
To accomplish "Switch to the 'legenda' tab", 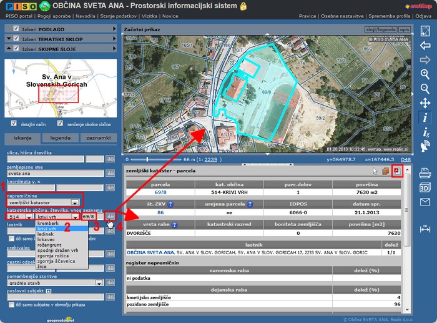I will (x=61, y=138).
